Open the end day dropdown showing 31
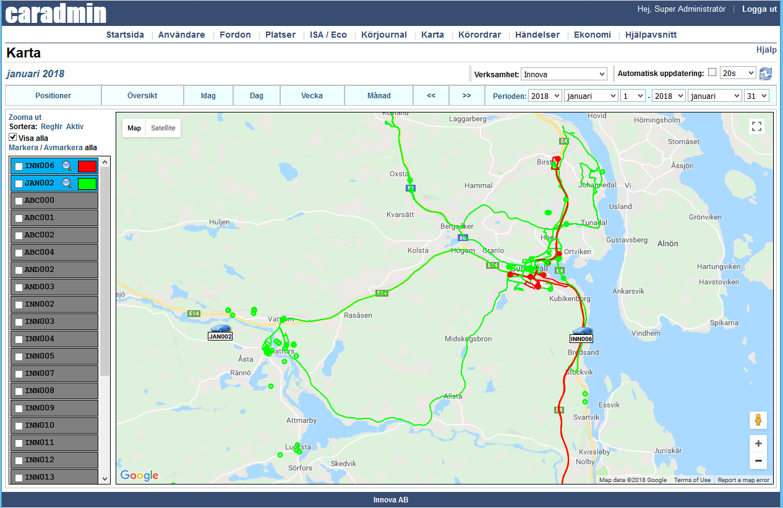 756,96
